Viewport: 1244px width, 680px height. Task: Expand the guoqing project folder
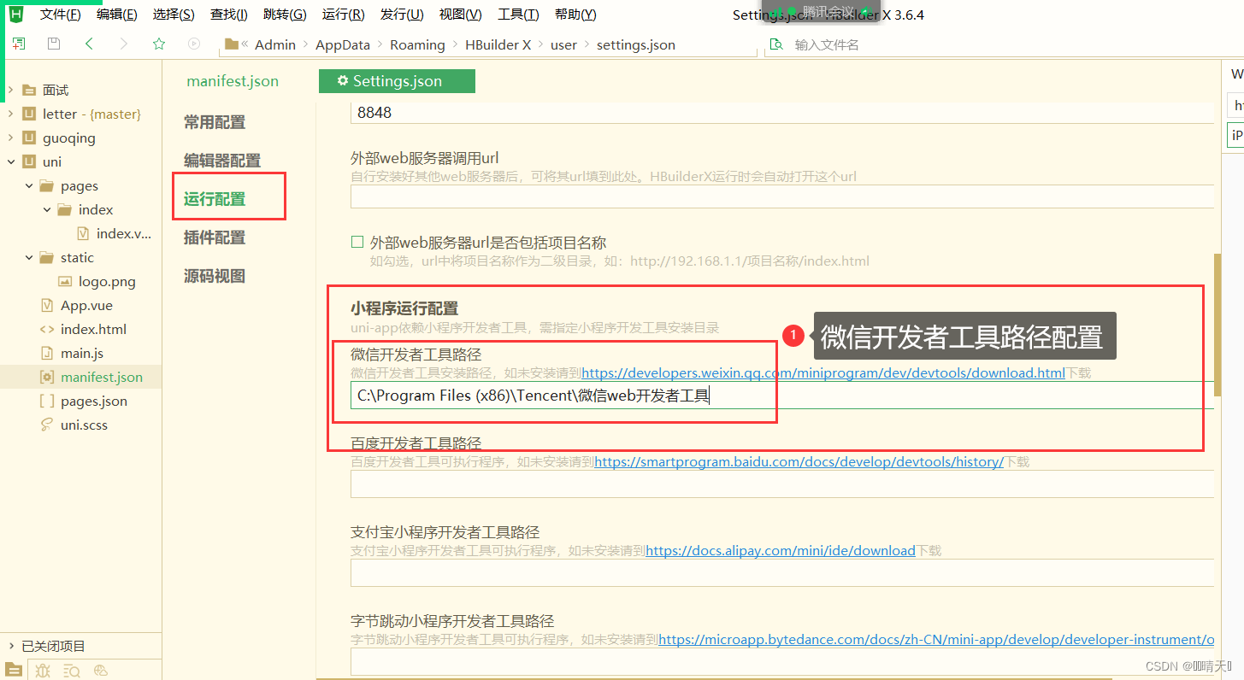tap(11, 138)
